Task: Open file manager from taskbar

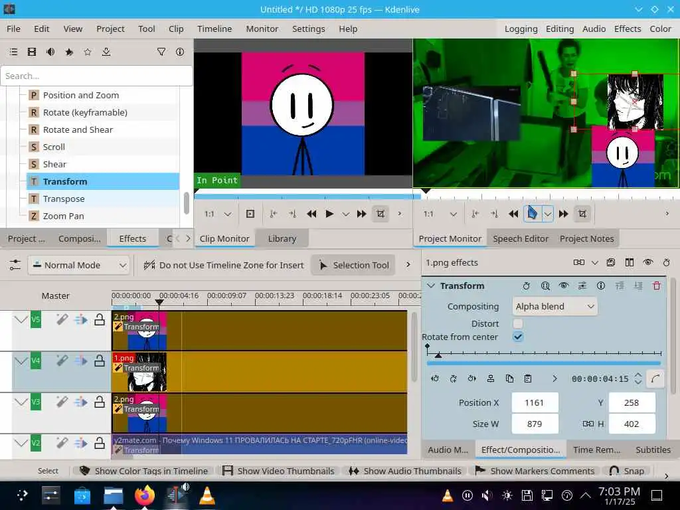Action: (x=113, y=495)
